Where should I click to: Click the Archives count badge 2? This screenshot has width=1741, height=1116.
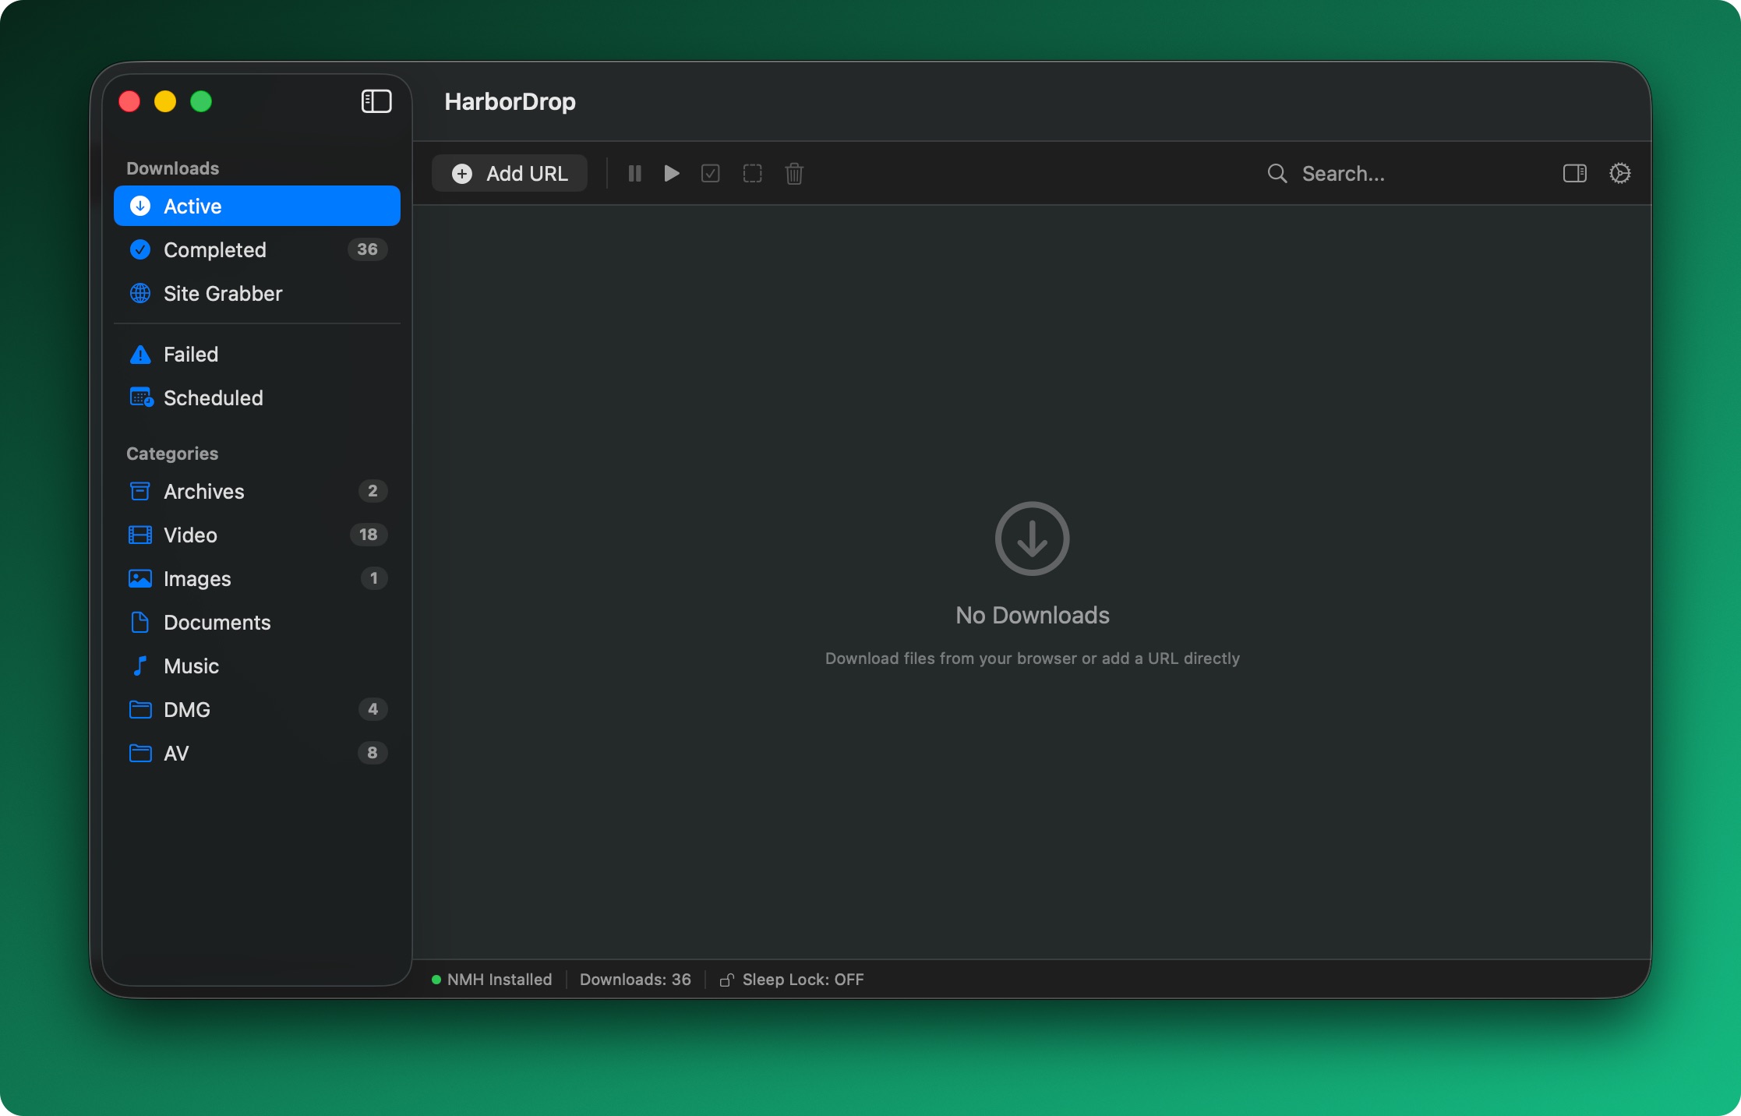point(373,491)
